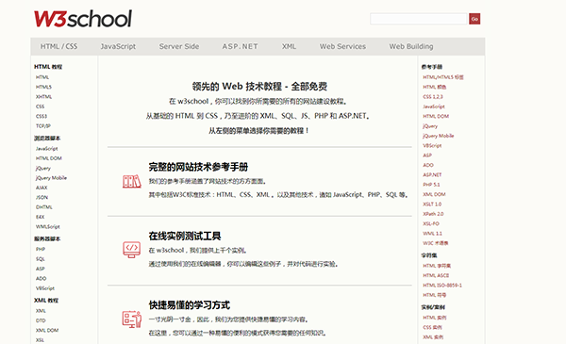Viewport: 566px width, 344px height.
Task: Click heading 完整的网站技术参考手册
Action: pos(198,167)
